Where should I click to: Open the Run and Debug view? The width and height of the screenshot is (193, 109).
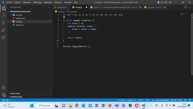click(4, 30)
